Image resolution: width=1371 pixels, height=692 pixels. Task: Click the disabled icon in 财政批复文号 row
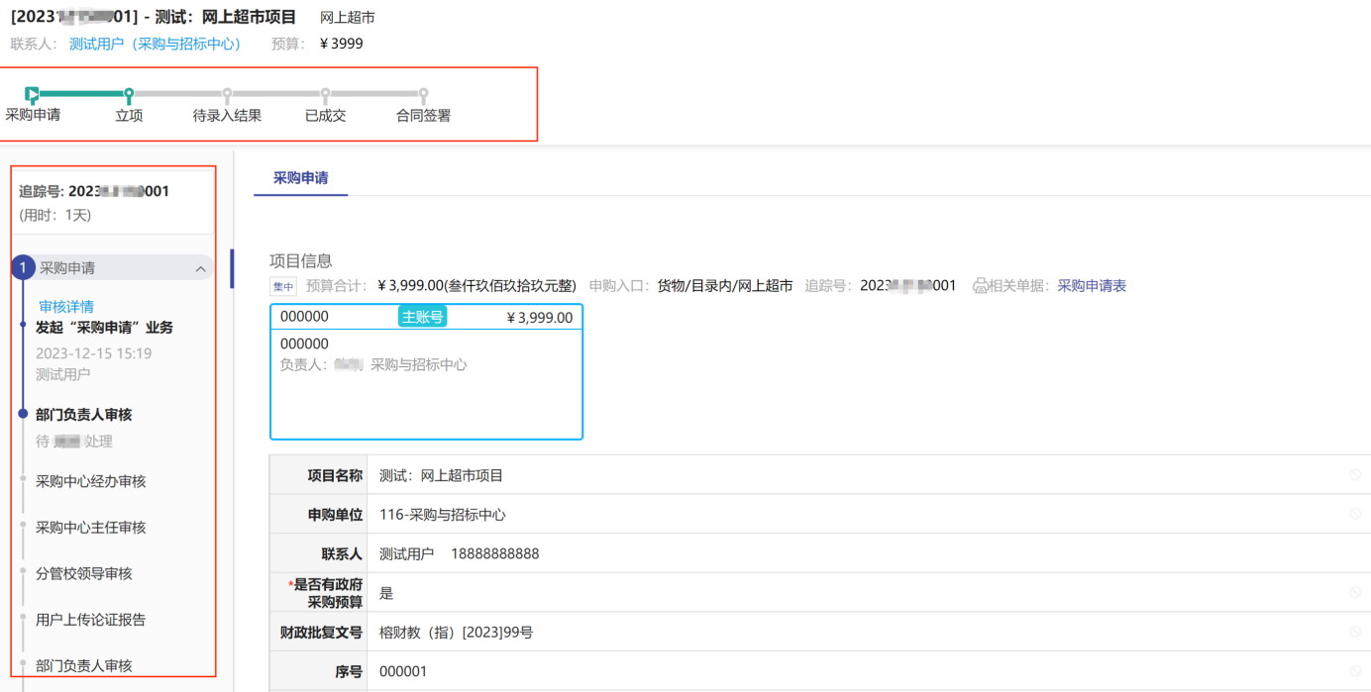point(1354,632)
